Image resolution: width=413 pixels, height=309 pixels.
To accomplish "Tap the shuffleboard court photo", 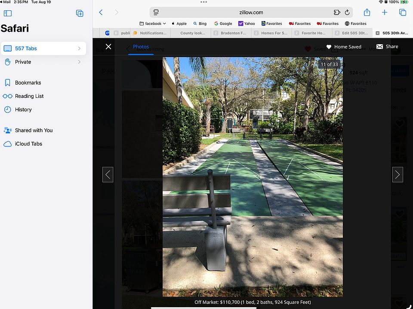I will pyautogui.click(x=253, y=177).
